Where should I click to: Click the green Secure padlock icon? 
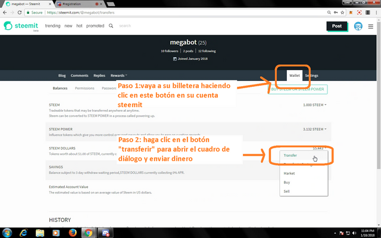tap(28, 12)
